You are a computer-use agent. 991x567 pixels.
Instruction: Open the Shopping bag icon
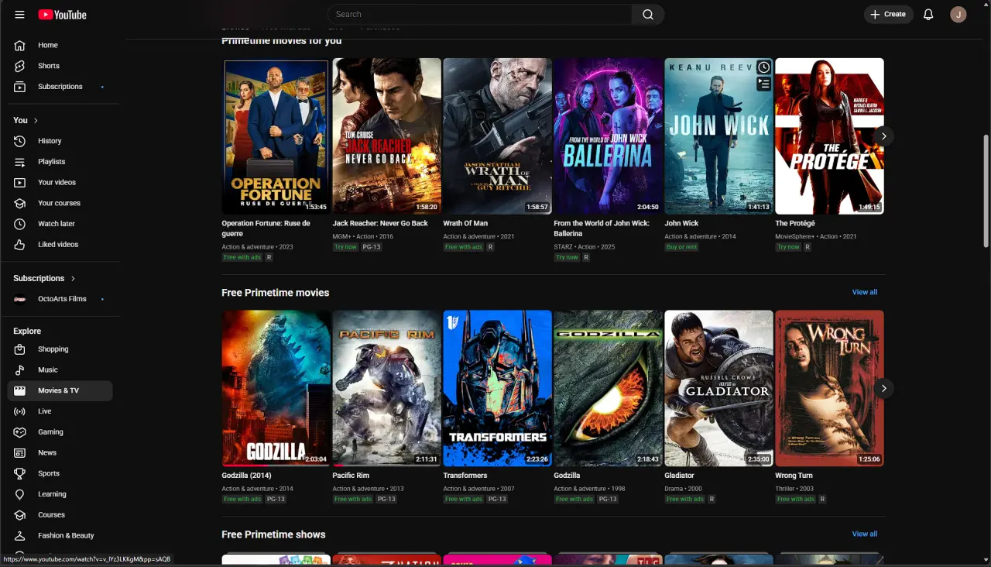20,349
